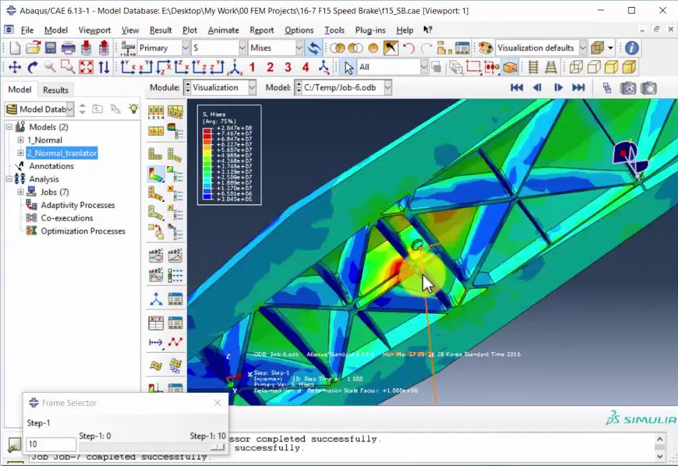This screenshot has height=466, width=678.
Task: Click Plot Symbols on Deformed Shape
Action: (x=156, y=194)
